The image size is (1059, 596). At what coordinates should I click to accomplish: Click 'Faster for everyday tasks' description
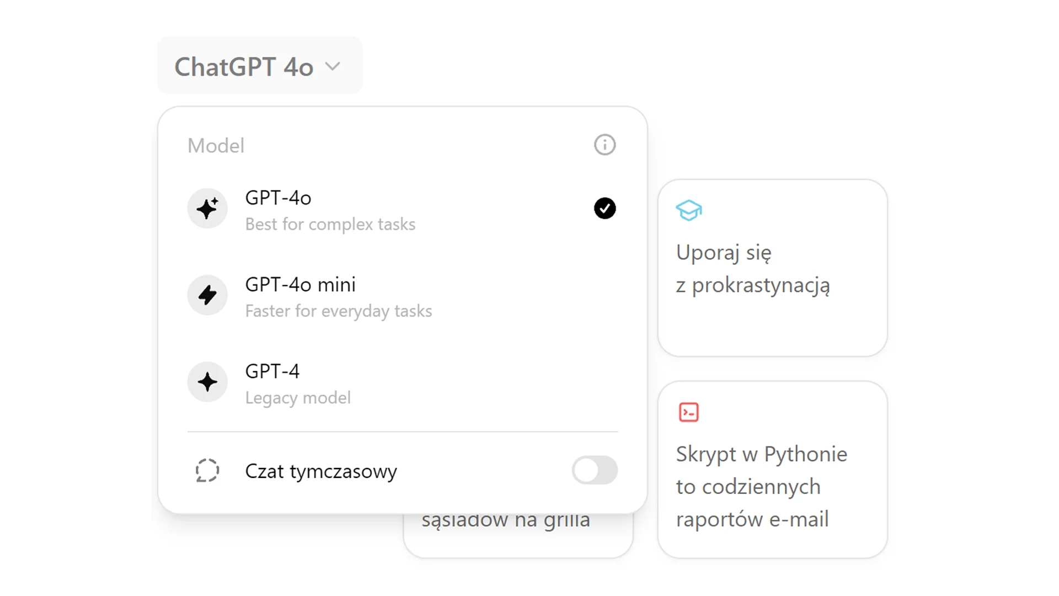tap(339, 311)
